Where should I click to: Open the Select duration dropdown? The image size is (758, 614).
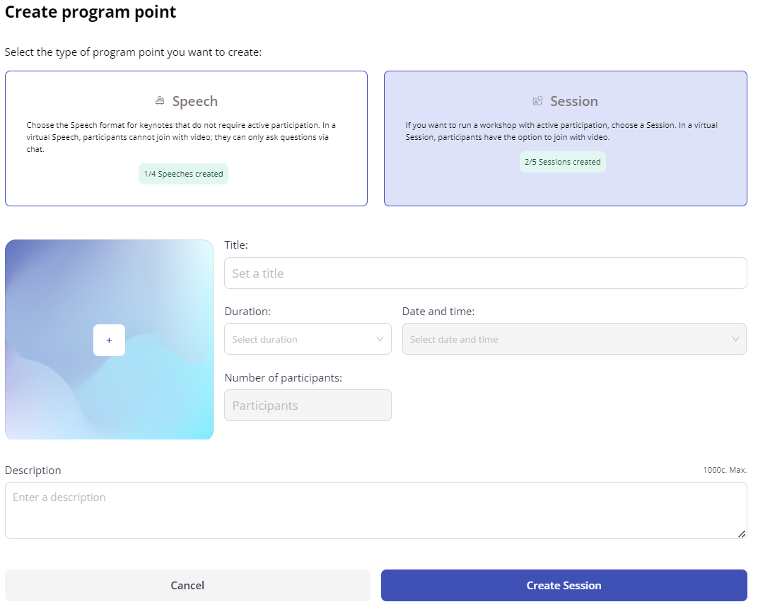click(x=308, y=339)
